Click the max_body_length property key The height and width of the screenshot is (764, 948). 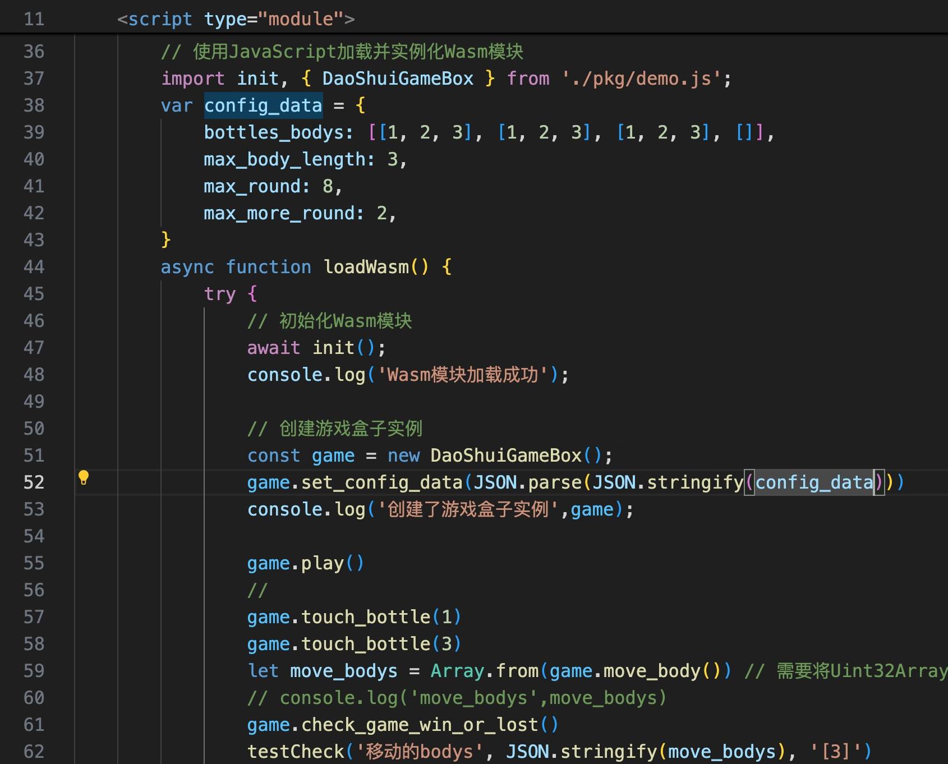tap(285, 159)
